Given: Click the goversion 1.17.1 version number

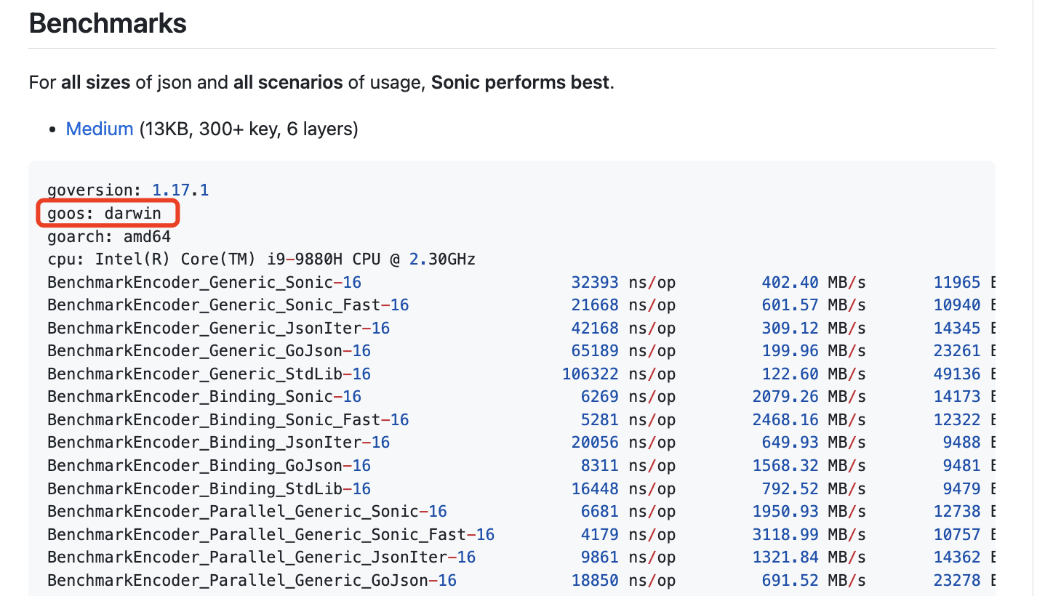Looking at the screenshot, I should pos(180,190).
